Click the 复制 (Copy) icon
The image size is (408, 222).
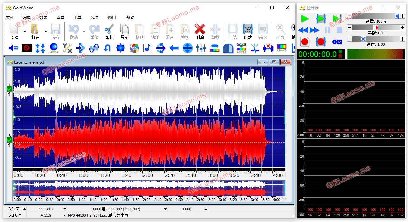click(124, 29)
